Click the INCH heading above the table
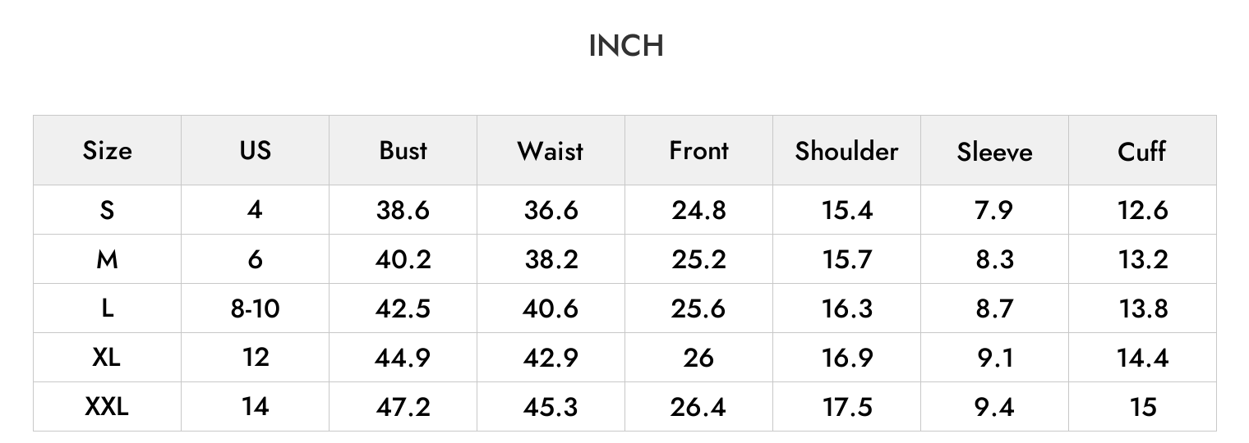 [626, 46]
